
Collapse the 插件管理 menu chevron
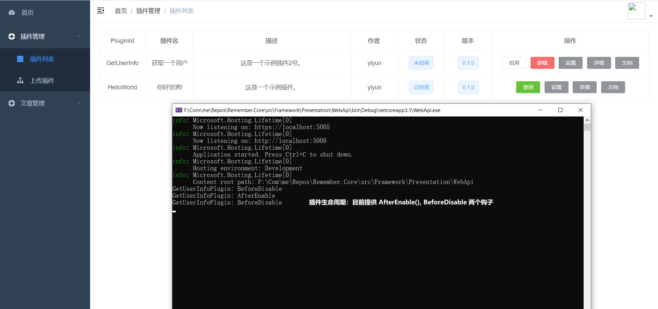point(79,36)
